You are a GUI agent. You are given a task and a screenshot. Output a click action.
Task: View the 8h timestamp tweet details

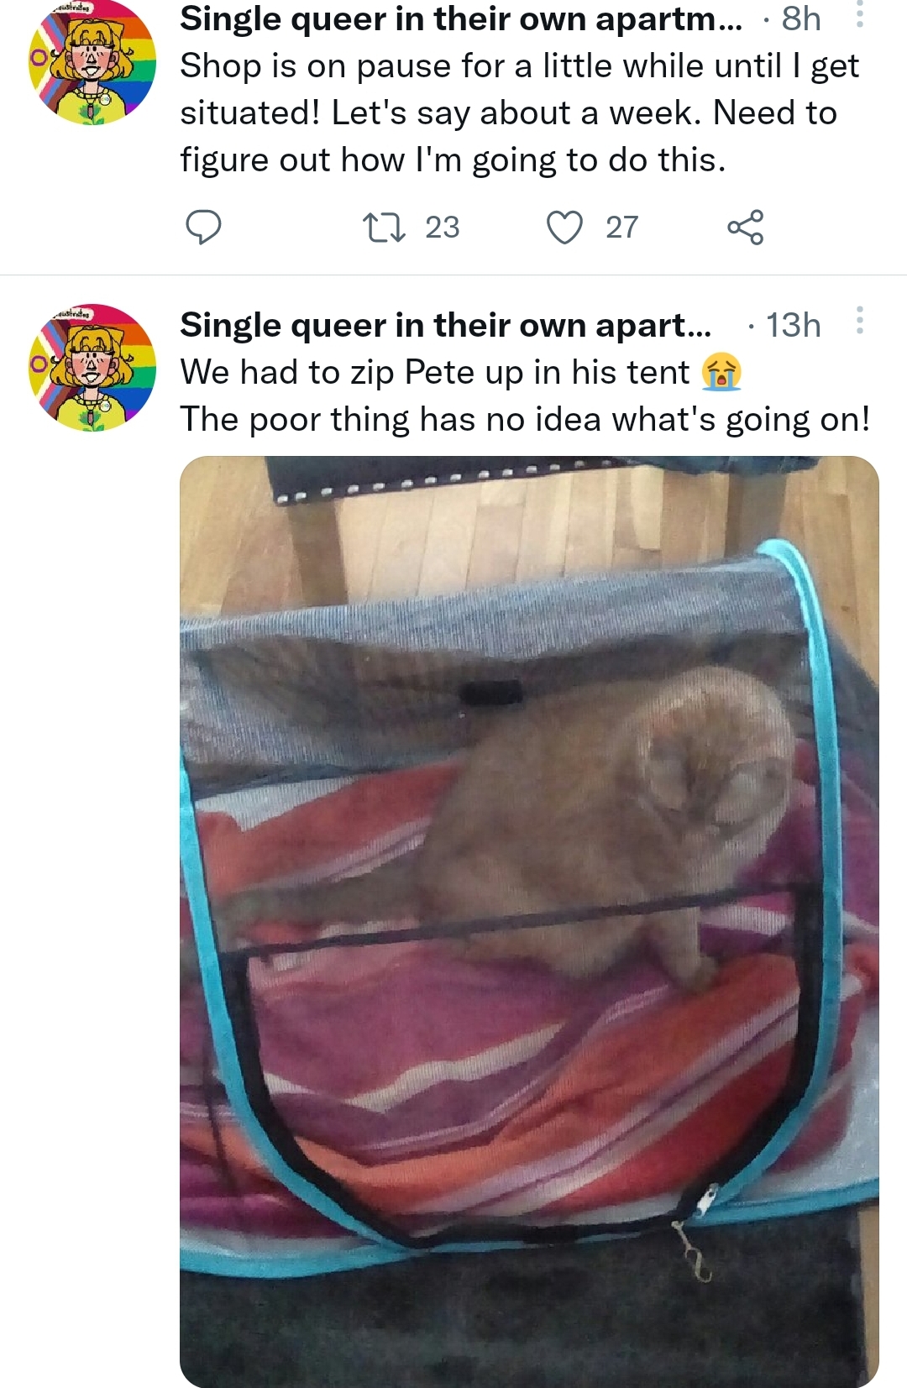(800, 18)
